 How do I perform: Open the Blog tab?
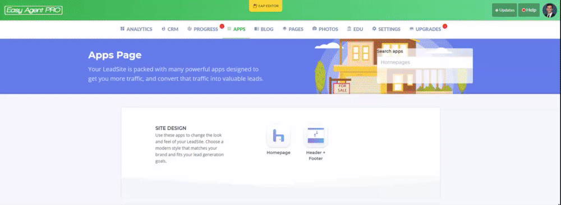pos(264,29)
